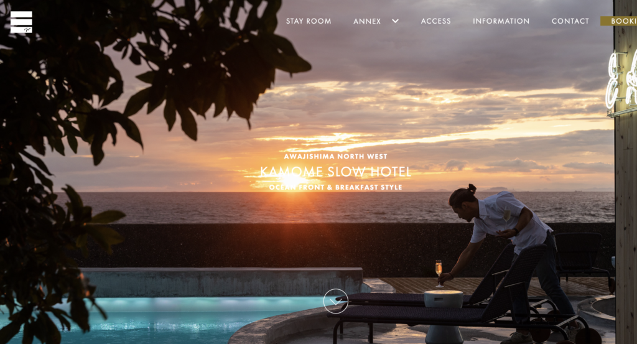
Task: Click the setting sun in the hero image
Action: (292, 179)
